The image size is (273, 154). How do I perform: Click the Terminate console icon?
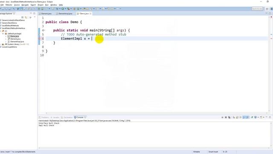222,117
